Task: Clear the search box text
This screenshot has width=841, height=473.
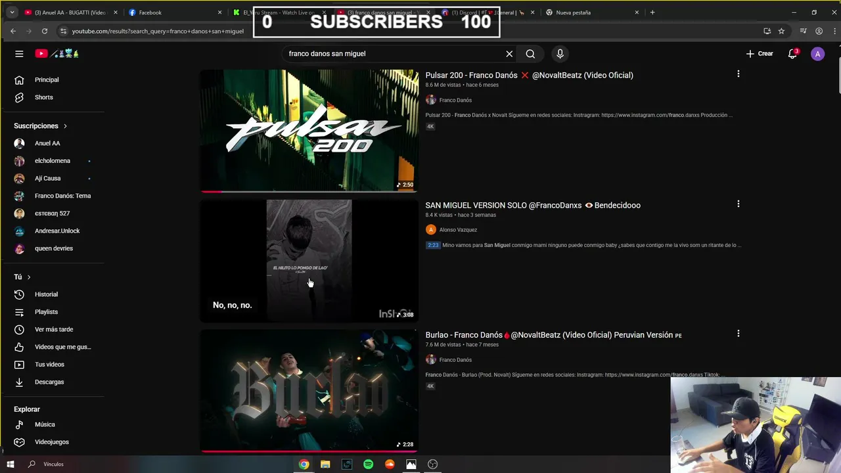Action: coord(509,54)
